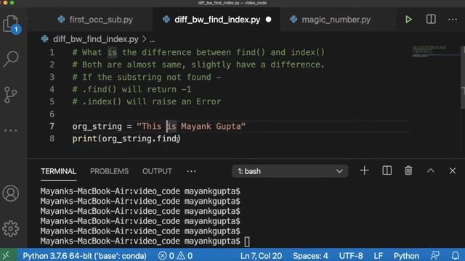The image size is (465, 261).
Task: Expand breadcrumb ellipsis after file name
Action: point(152,40)
